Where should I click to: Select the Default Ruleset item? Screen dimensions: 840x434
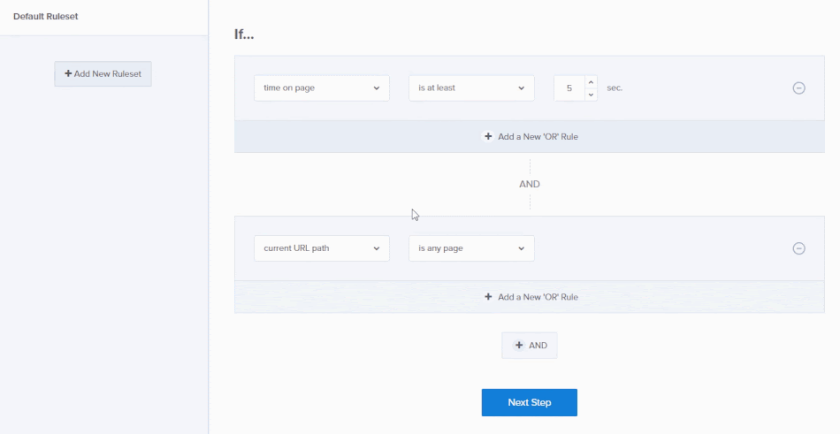(x=46, y=17)
